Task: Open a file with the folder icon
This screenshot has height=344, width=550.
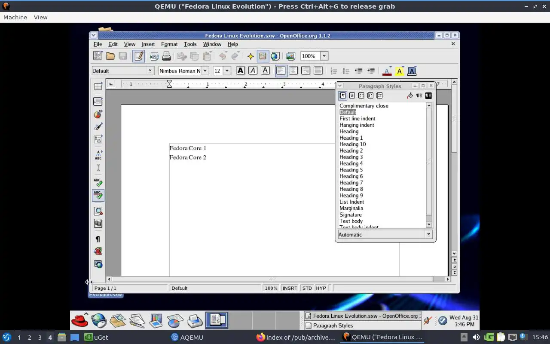Action: click(x=110, y=56)
